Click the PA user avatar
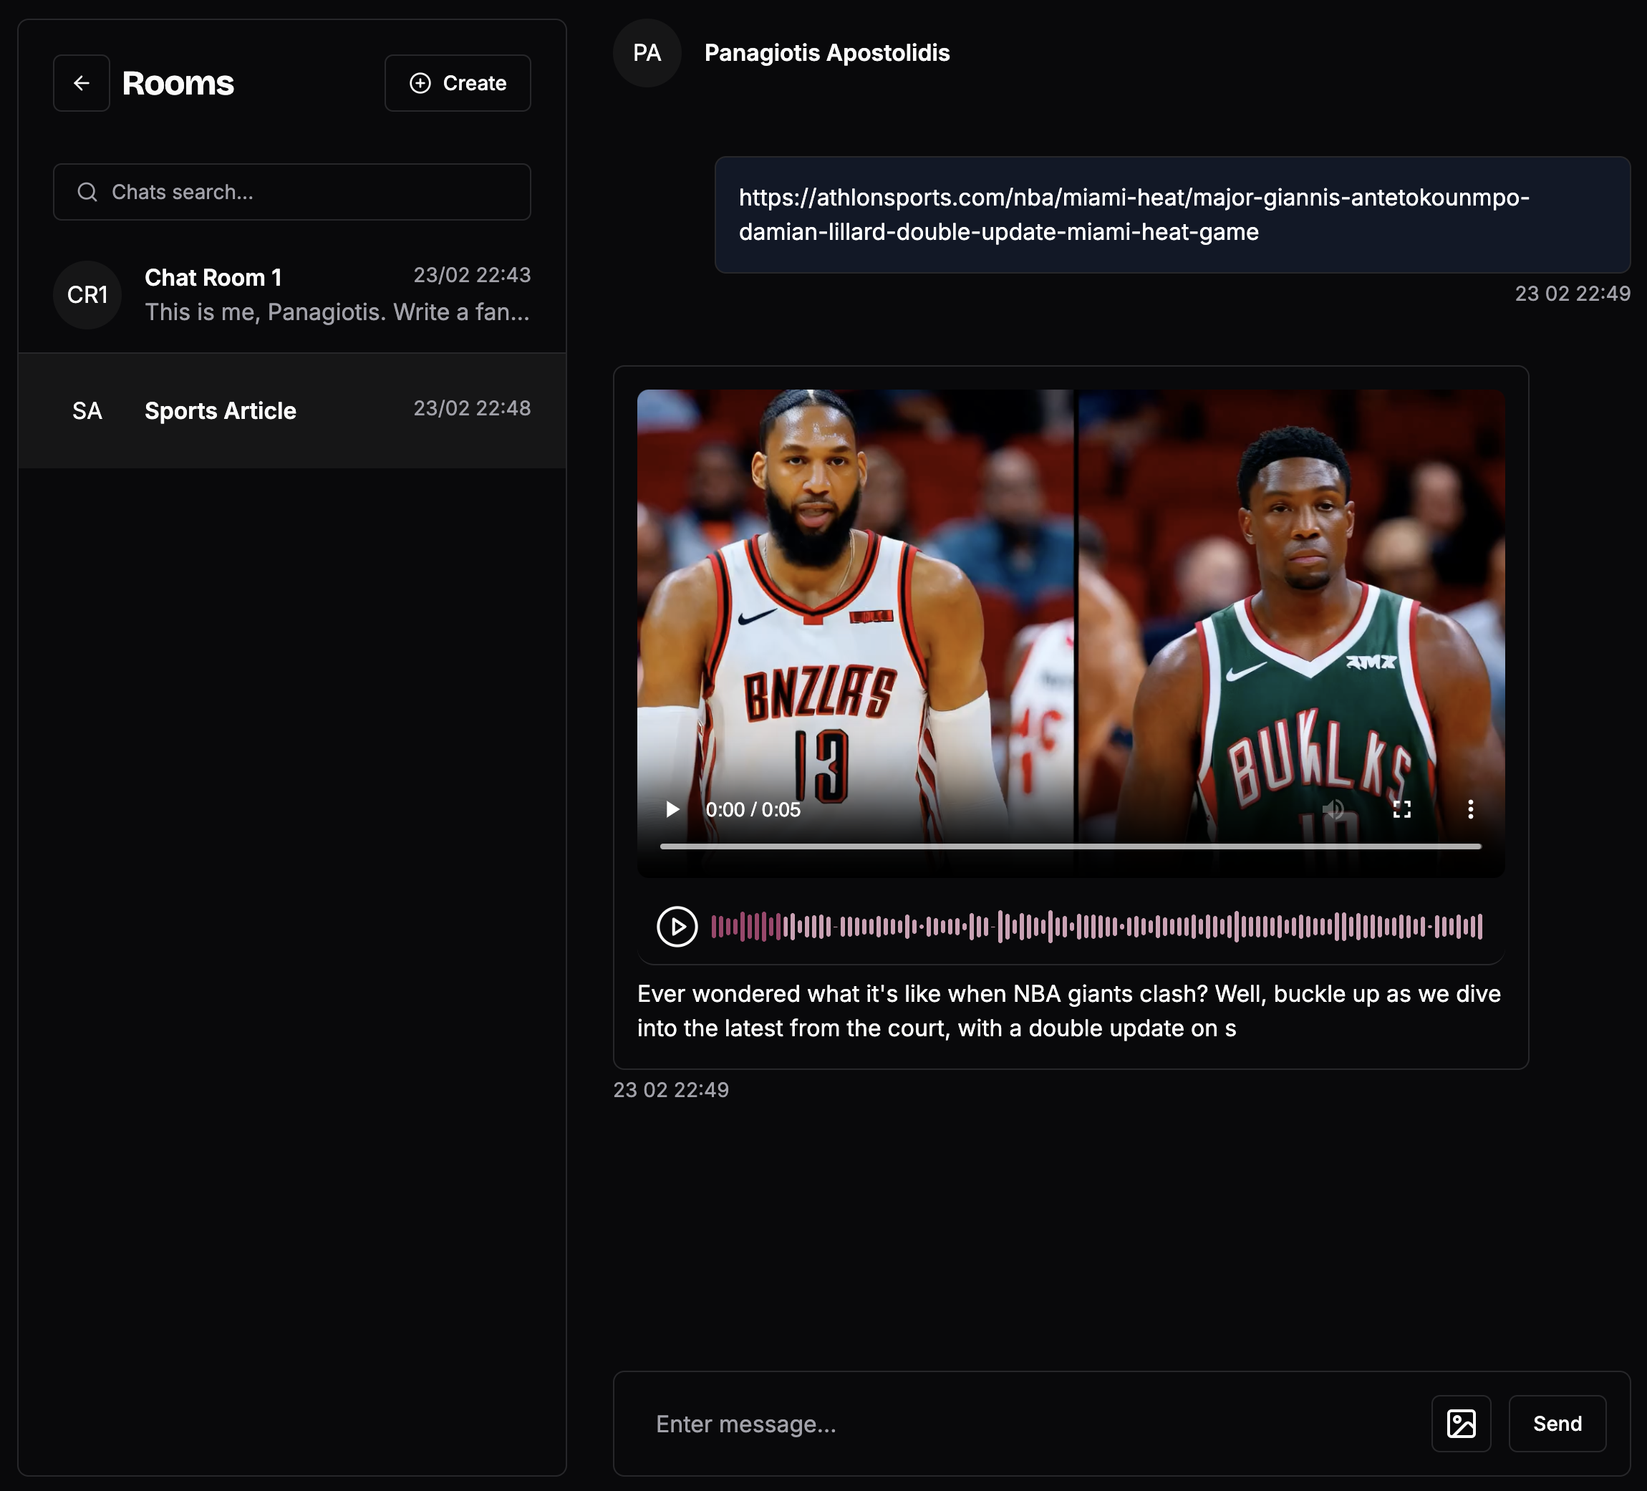Screen dimensions: 1647x1491 (x=647, y=53)
